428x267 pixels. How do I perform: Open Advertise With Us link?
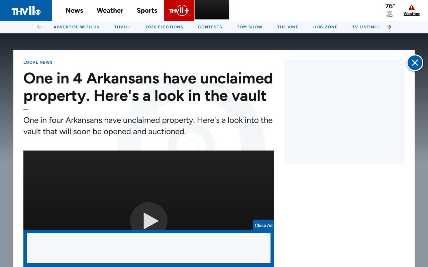(76, 27)
